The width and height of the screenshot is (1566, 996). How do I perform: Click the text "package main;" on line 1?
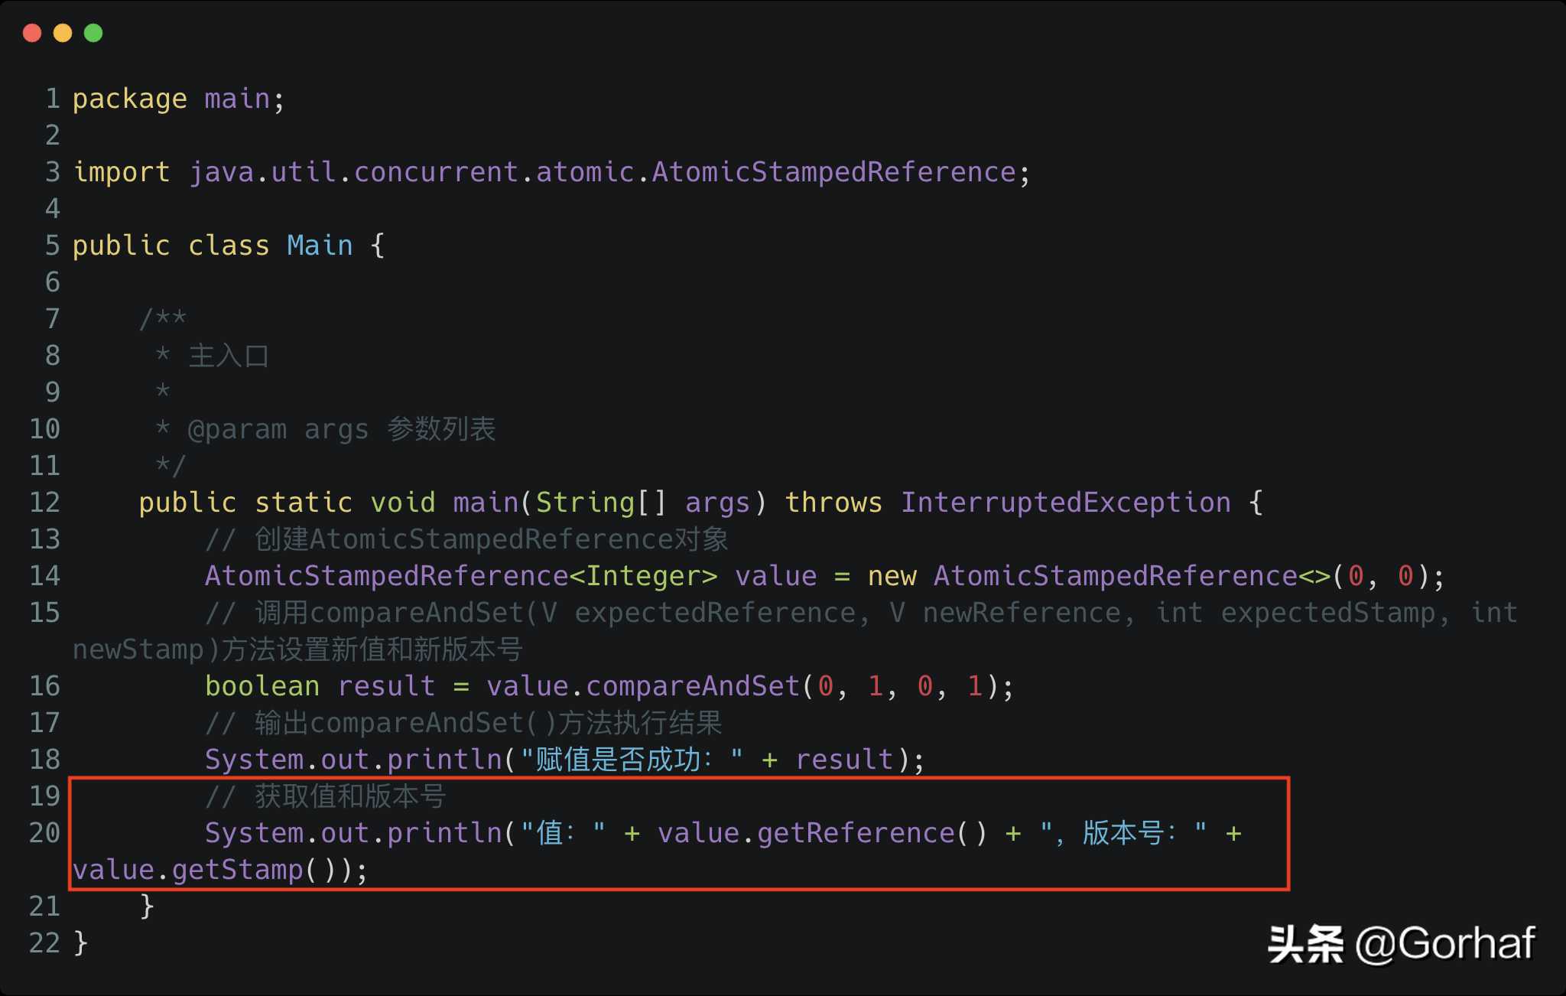point(179,99)
